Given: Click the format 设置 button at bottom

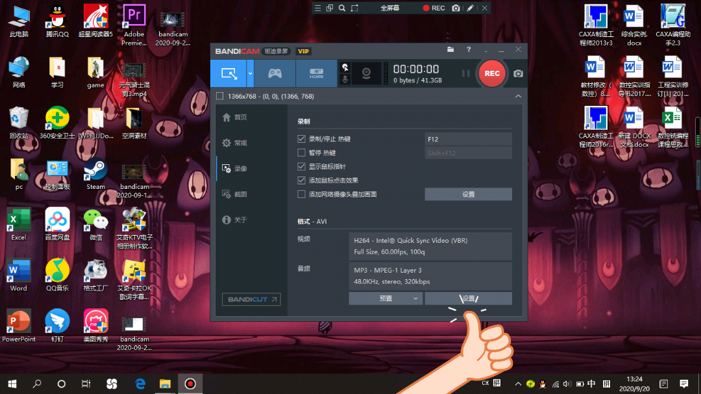Looking at the screenshot, I should 468,299.
